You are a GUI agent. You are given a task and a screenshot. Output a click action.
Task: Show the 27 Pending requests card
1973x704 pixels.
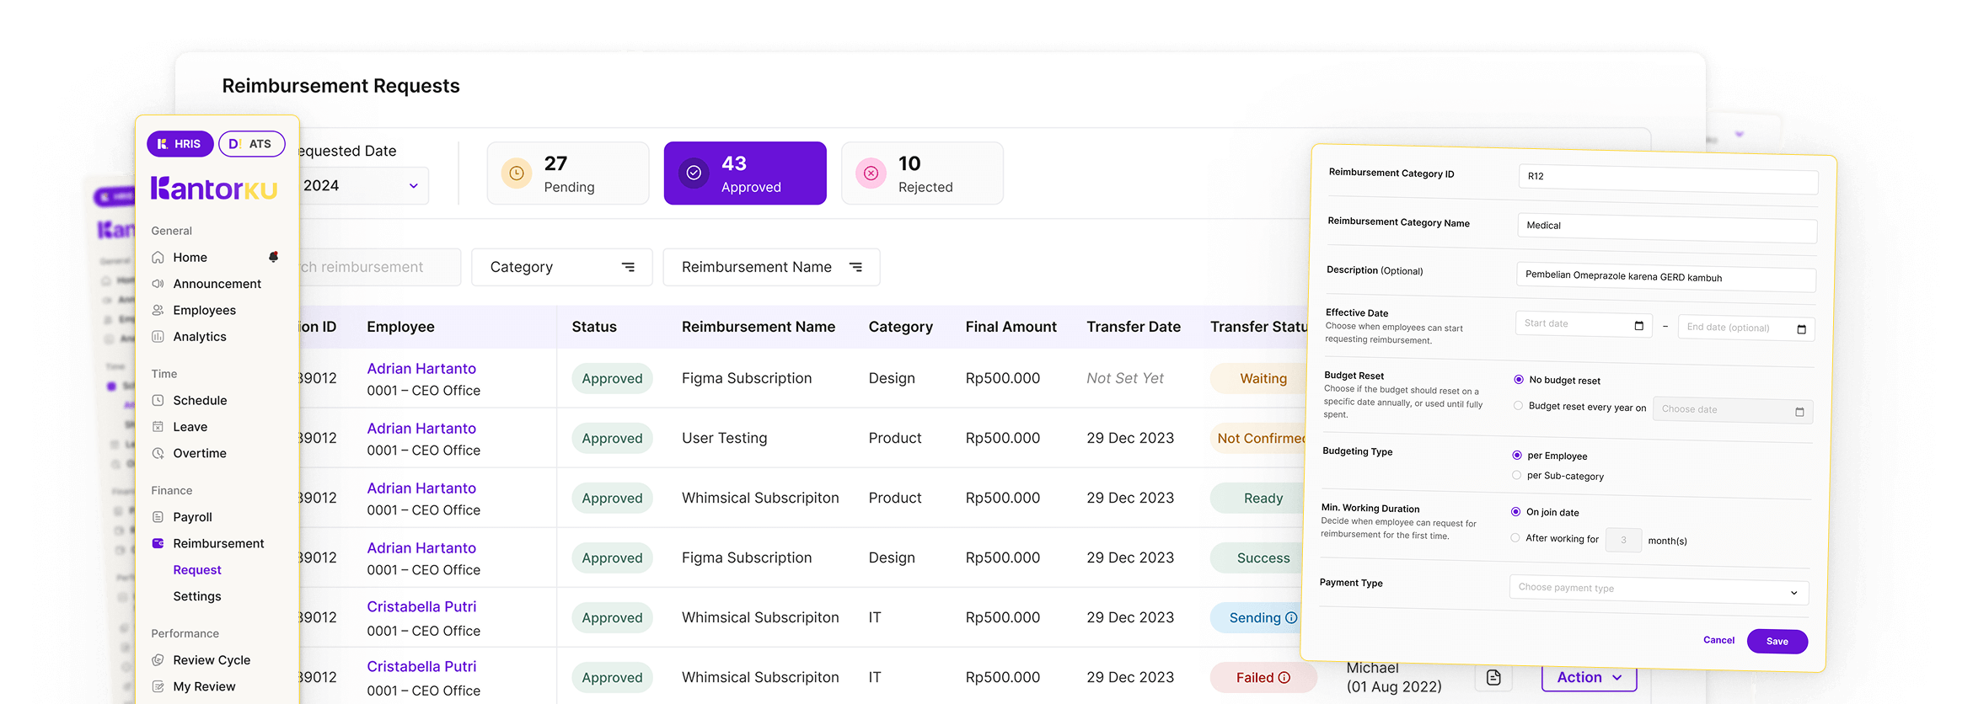point(568,173)
